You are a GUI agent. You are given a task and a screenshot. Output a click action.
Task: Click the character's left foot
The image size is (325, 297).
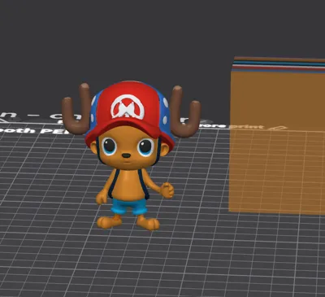point(109,221)
